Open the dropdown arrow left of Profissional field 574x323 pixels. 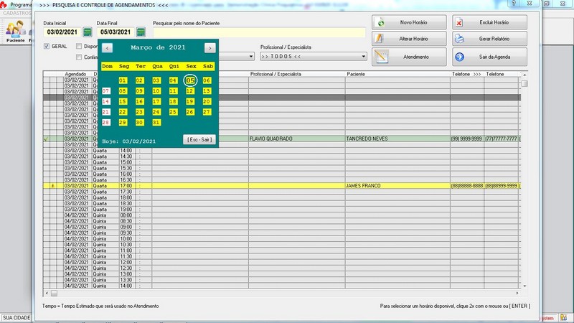pos(251,57)
